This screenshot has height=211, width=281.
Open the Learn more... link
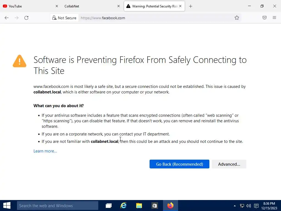coord(45,151)
